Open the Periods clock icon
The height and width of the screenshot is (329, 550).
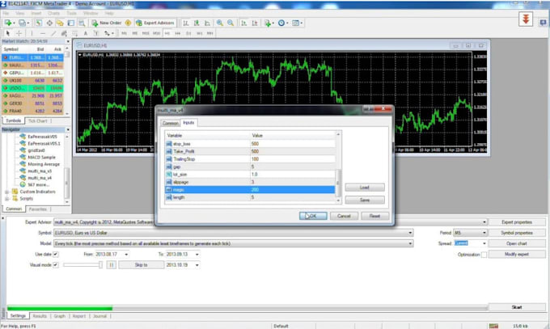pyautogui.click(x=283, y=23)
